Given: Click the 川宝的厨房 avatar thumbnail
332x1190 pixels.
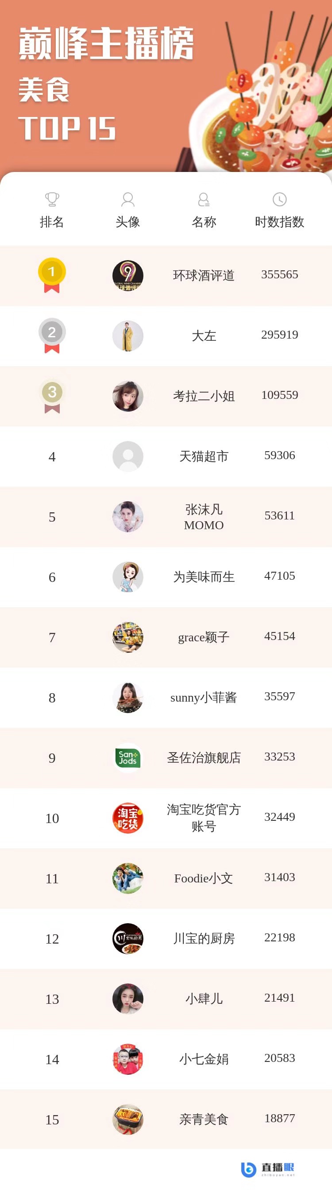Looking at the screenshot, I should [128, 939].
